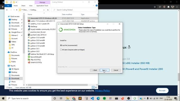Click taskbar search box
Image resolution: width=180 pixels, height=101 pixels.
(x=29, y=98)
